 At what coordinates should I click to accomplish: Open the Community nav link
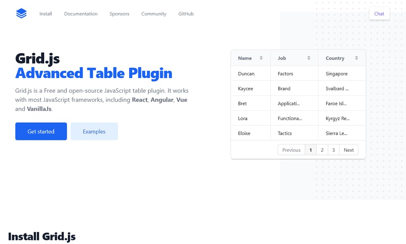(154, 14)
